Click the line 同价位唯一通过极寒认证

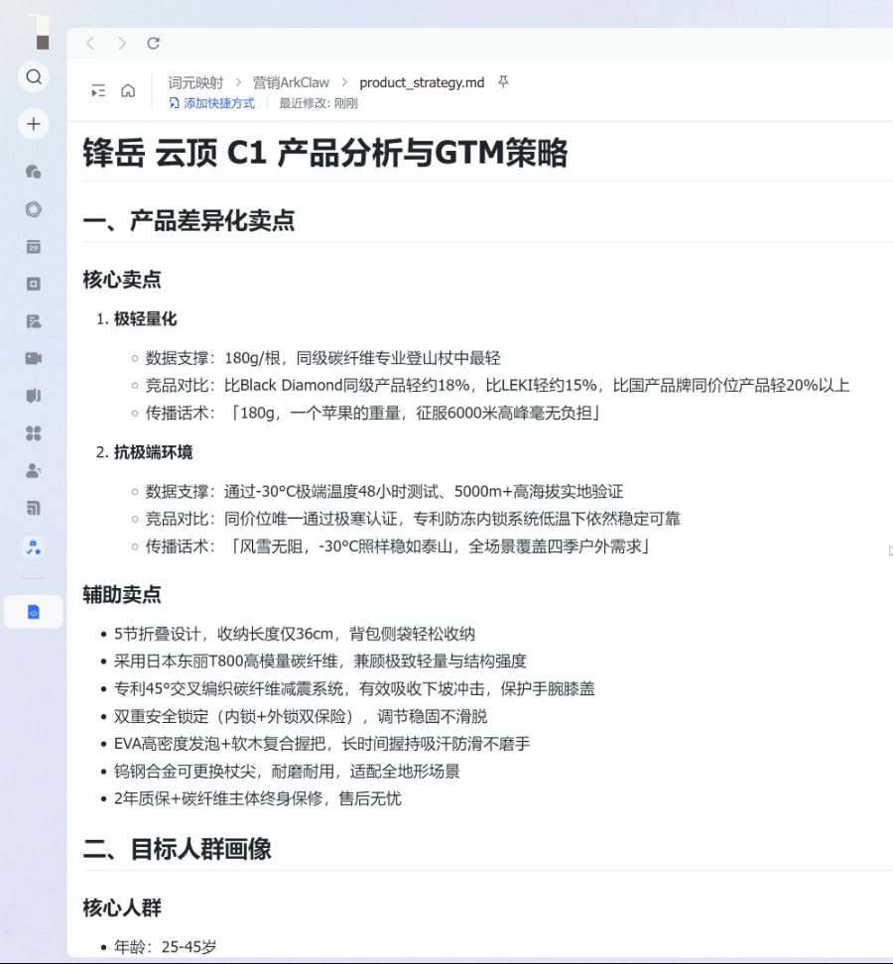click(x=413, y=519)
